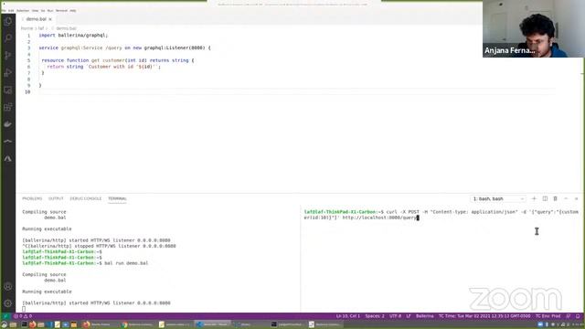Click the curl command in right terminal

pos(441,215)
